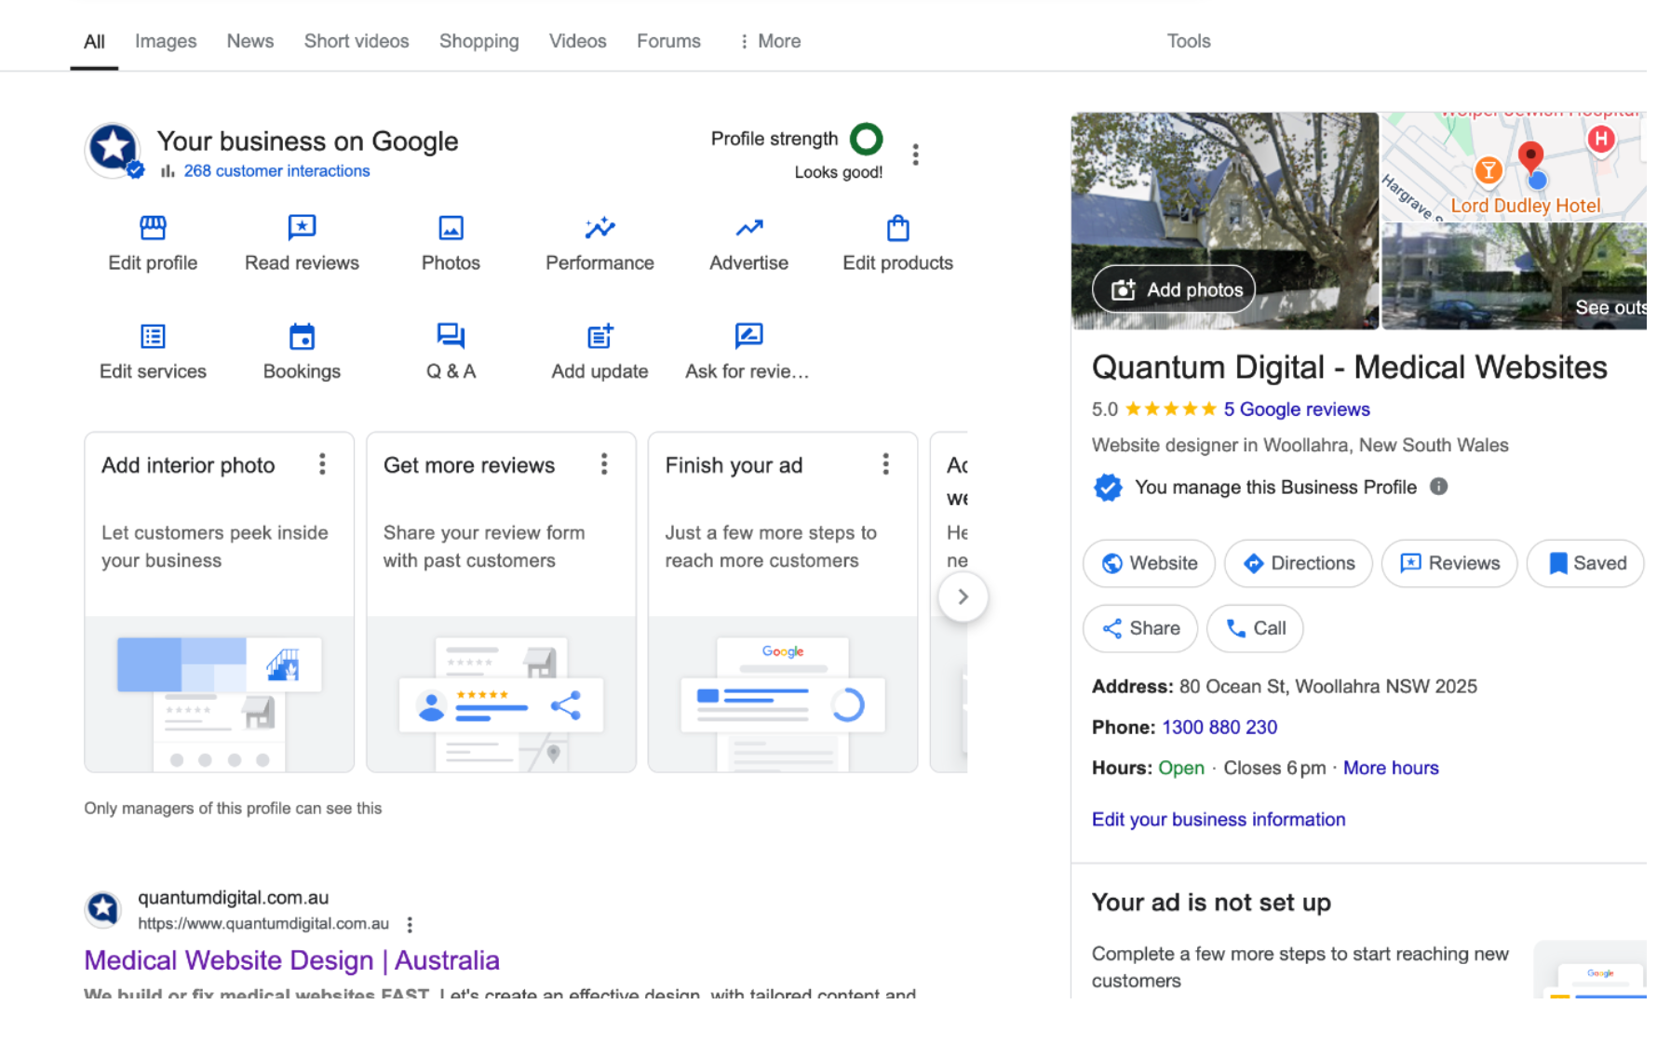Open the Get more reviews card
The image size is (1657, 1045).
click(x=501, y=602)
